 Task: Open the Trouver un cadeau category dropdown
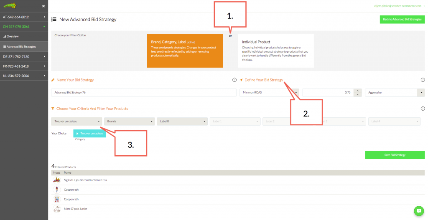[77, 121]
